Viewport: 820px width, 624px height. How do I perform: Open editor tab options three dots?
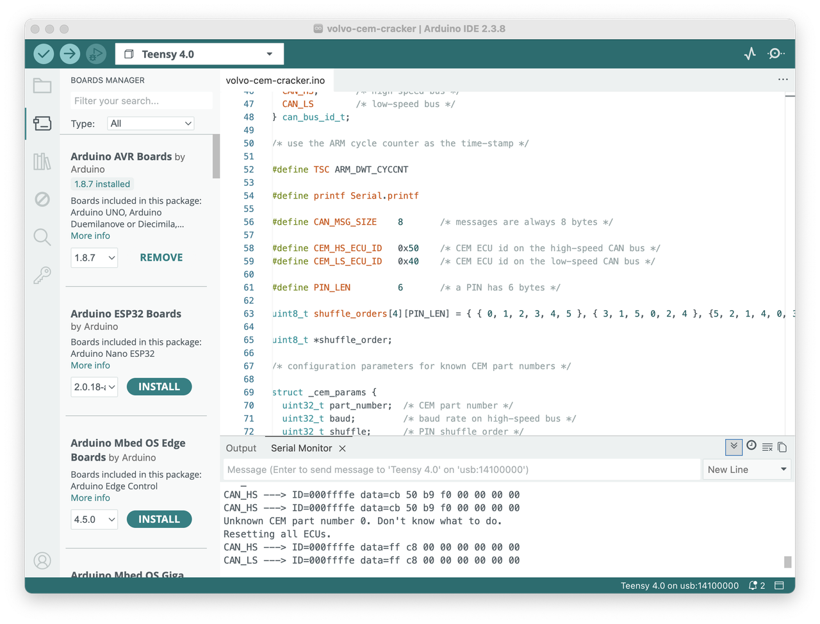[x=783, y=79]
